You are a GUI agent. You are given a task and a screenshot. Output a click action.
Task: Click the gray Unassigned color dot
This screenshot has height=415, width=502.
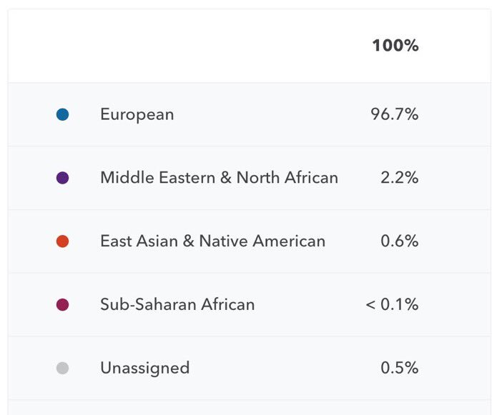coord(63,369)
